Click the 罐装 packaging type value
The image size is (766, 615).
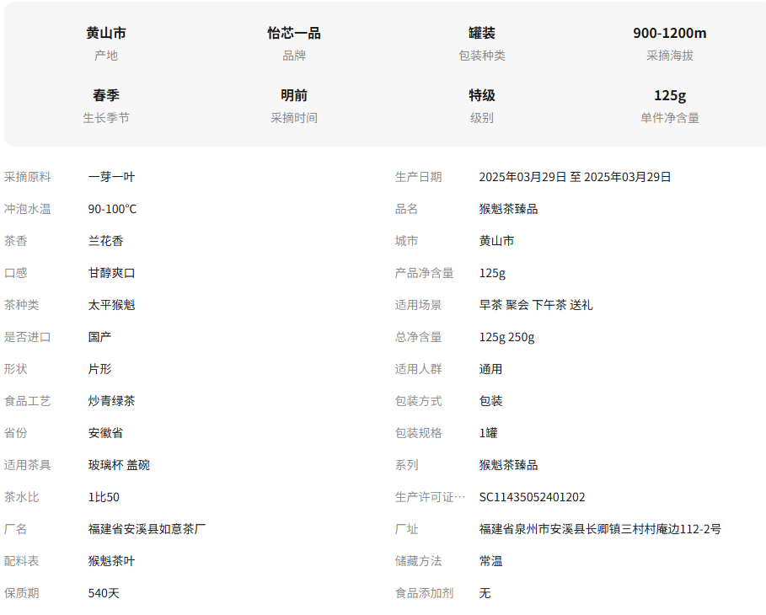[481, 33]
